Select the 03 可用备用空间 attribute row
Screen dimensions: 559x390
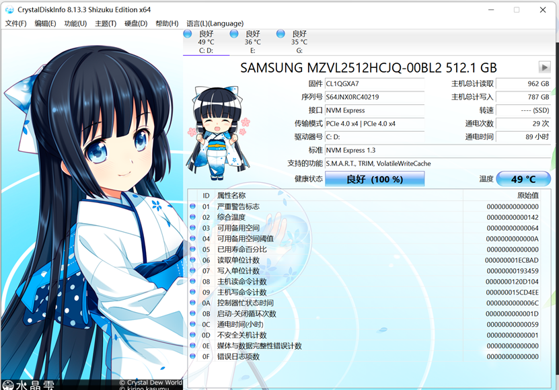click(x=365, y=228)
